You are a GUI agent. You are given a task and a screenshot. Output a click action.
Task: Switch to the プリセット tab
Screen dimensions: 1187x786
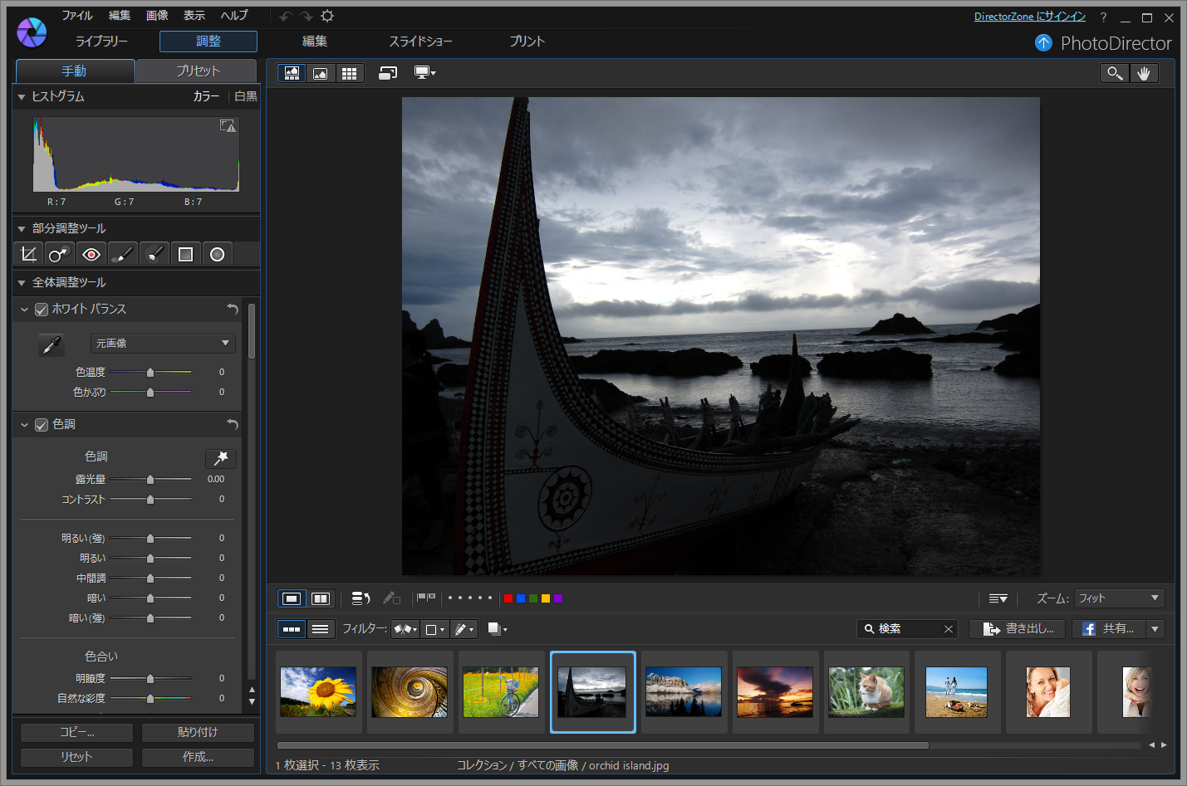click(197, 71)
